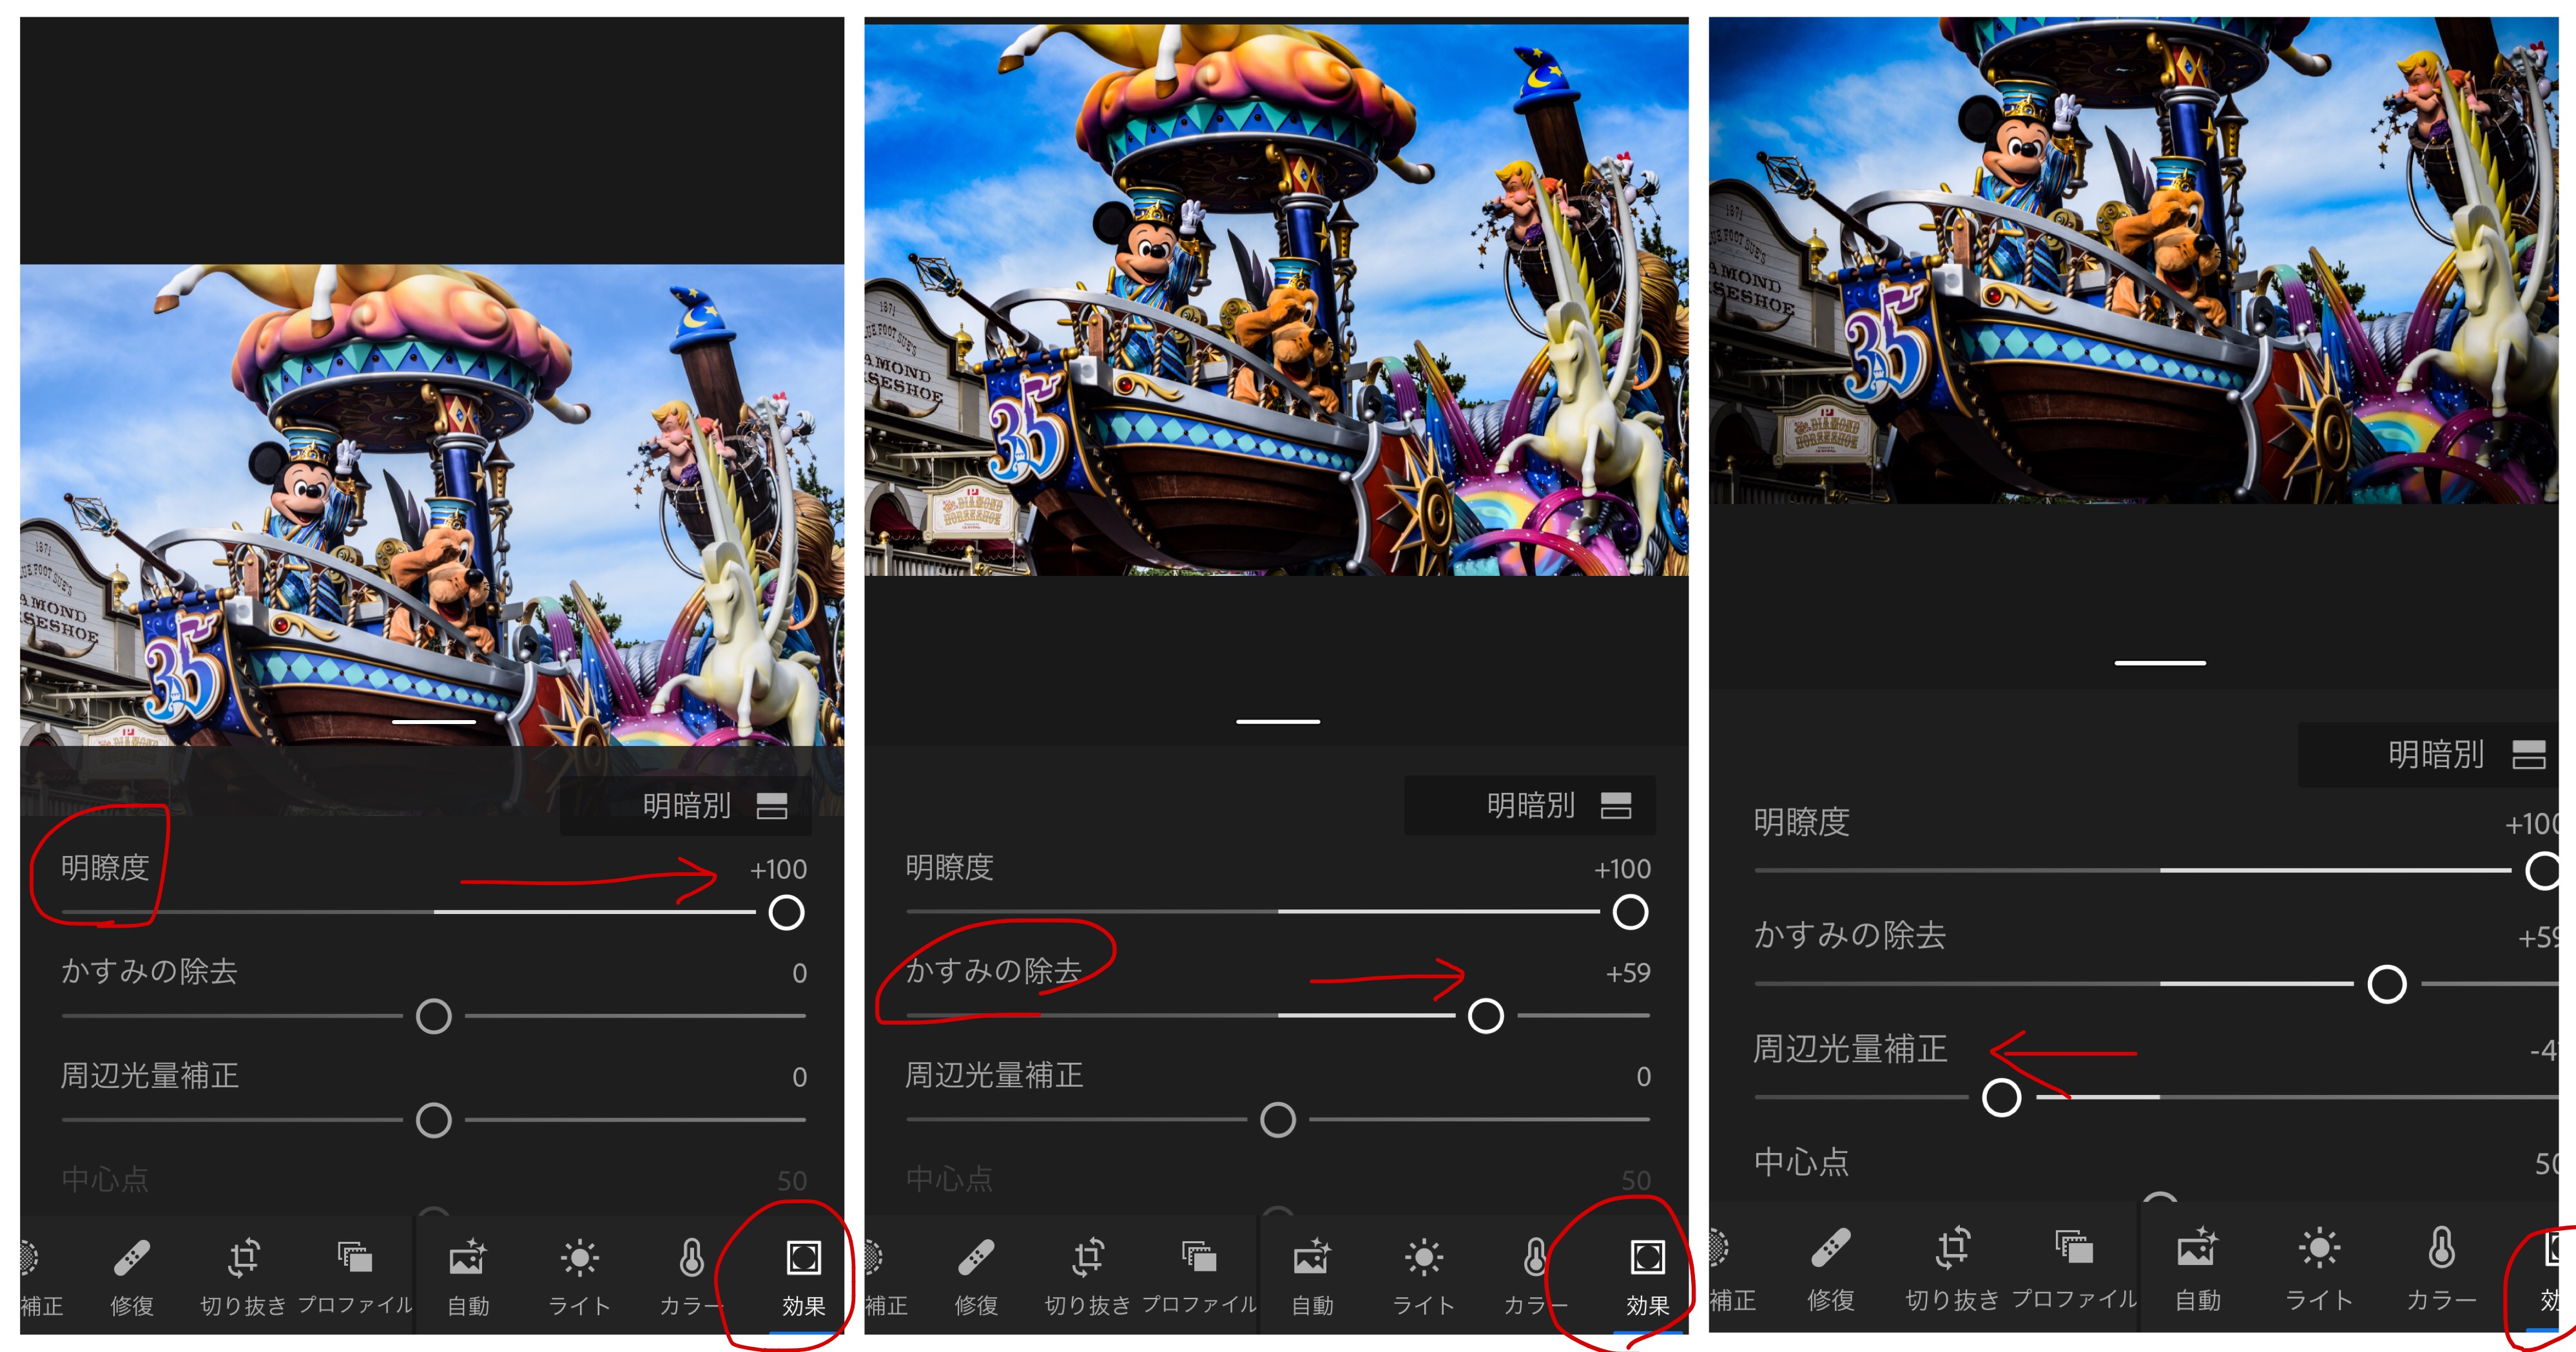Screen dimensions: 2576x1352
Task: Tap the 自動 auto button in the right screenshot
Action: (2197, 1269)
